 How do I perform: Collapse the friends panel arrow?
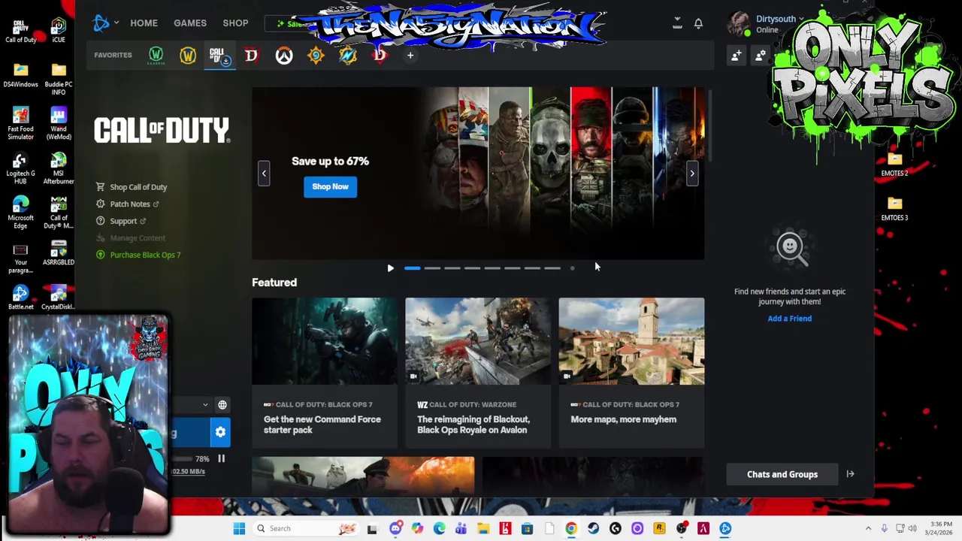click(850, 474)
